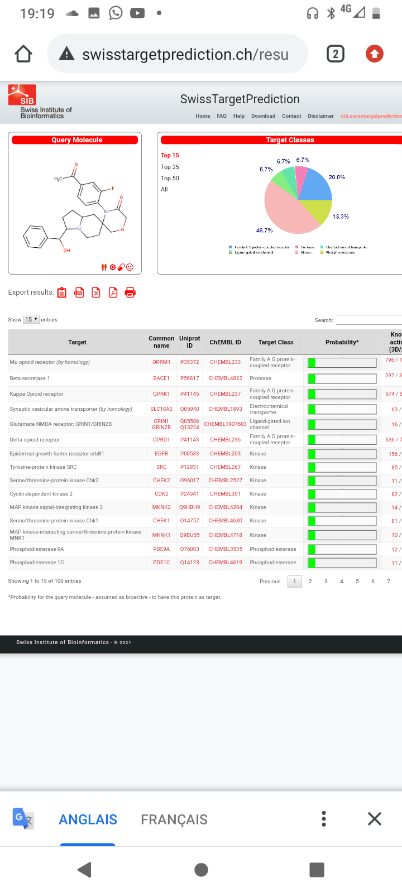Screen dimensions: 402x893
Task: Open EGFR common name link
Action: [x=161, y=454]
